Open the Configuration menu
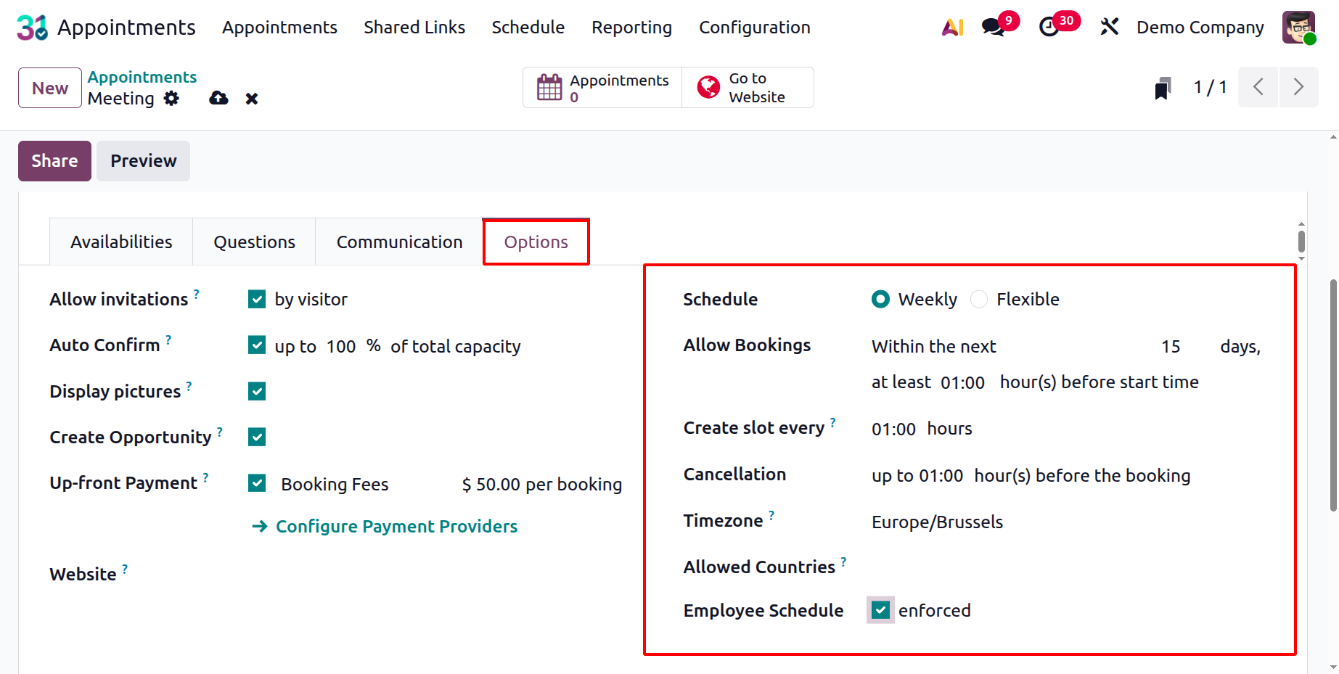This screenshot has width=1339, height=674. (x=754, y=27)
